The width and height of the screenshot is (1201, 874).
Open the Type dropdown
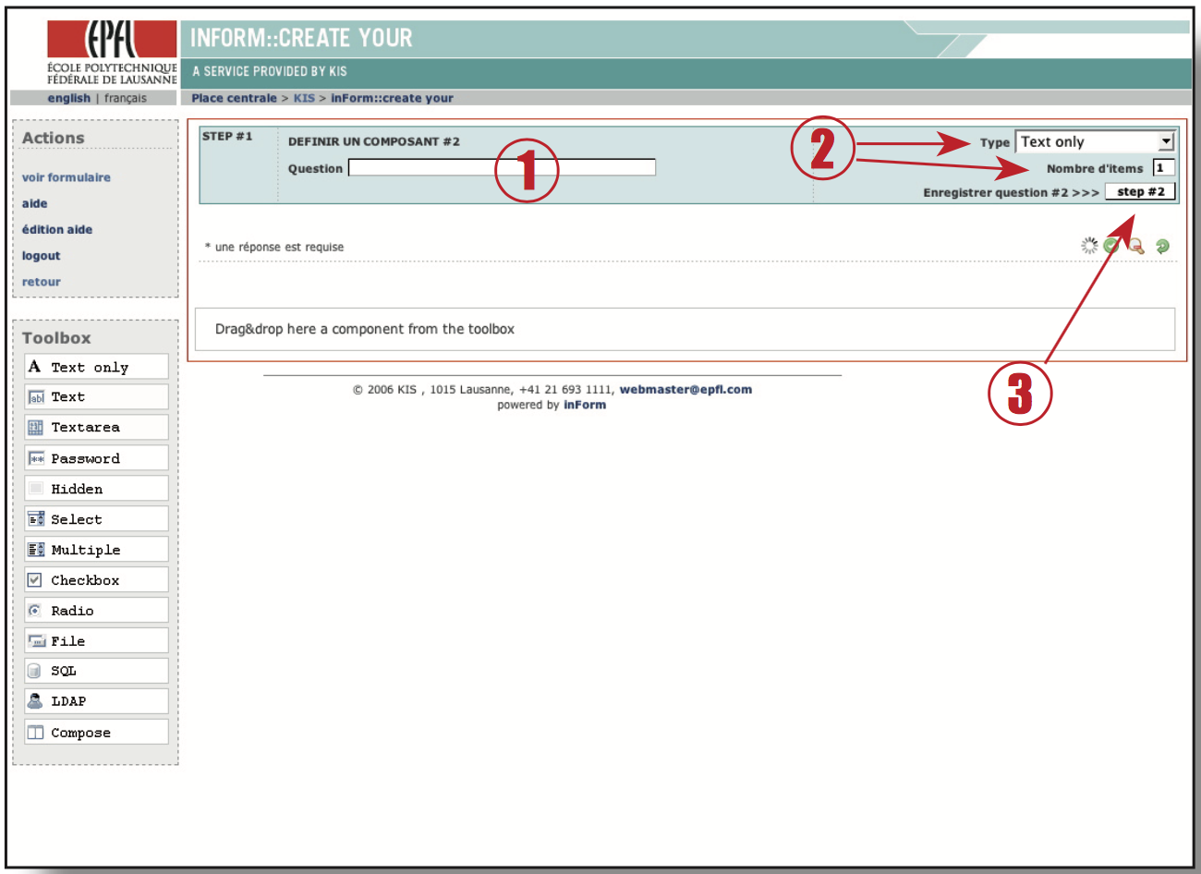coord(1095,141)
